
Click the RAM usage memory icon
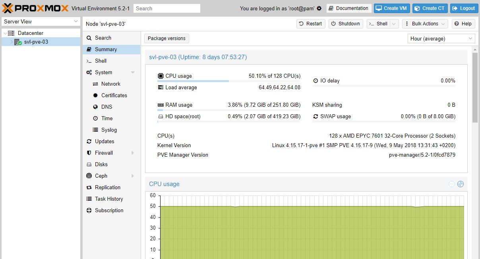click(x=161, y=105)
